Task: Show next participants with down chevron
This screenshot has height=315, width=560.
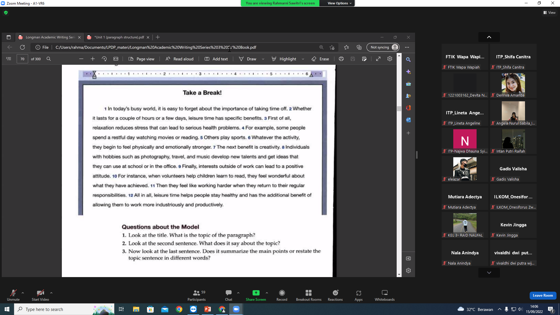Action: 489,273
